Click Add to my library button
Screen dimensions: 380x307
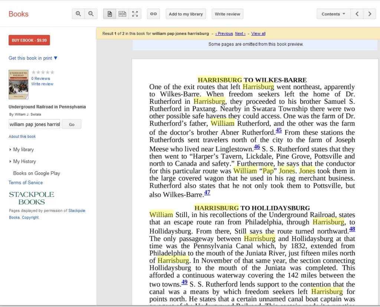[x=186, y=14]
